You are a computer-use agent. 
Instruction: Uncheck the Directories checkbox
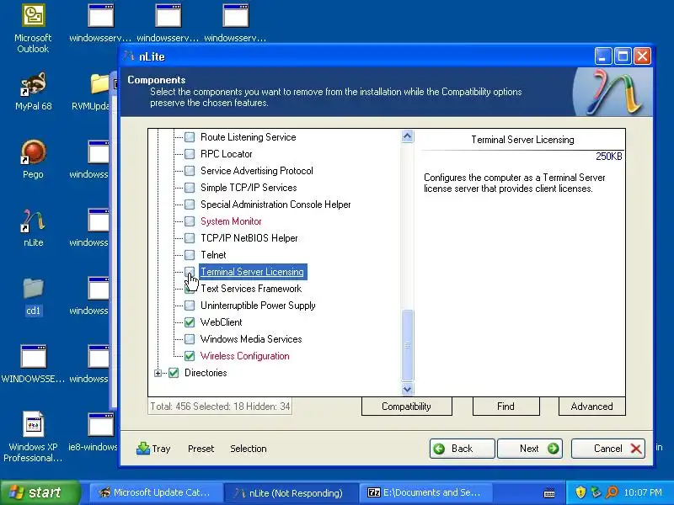[x=174, y=373]
